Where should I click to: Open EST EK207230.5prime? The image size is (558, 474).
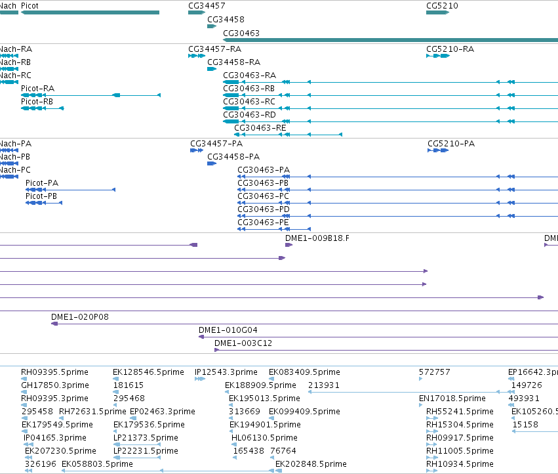tap(60, 451)
